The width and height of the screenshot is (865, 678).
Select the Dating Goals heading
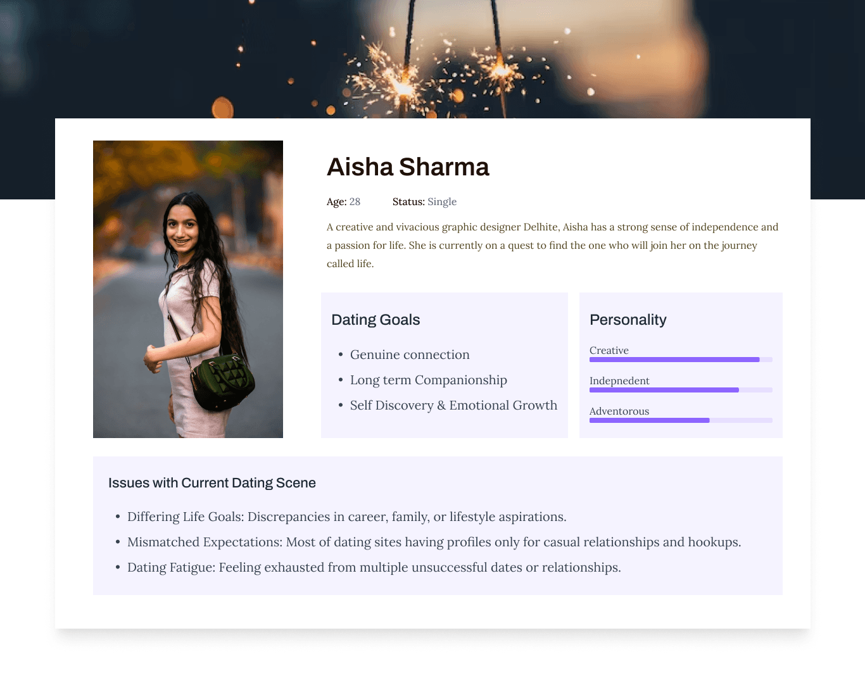click(376, 320)
